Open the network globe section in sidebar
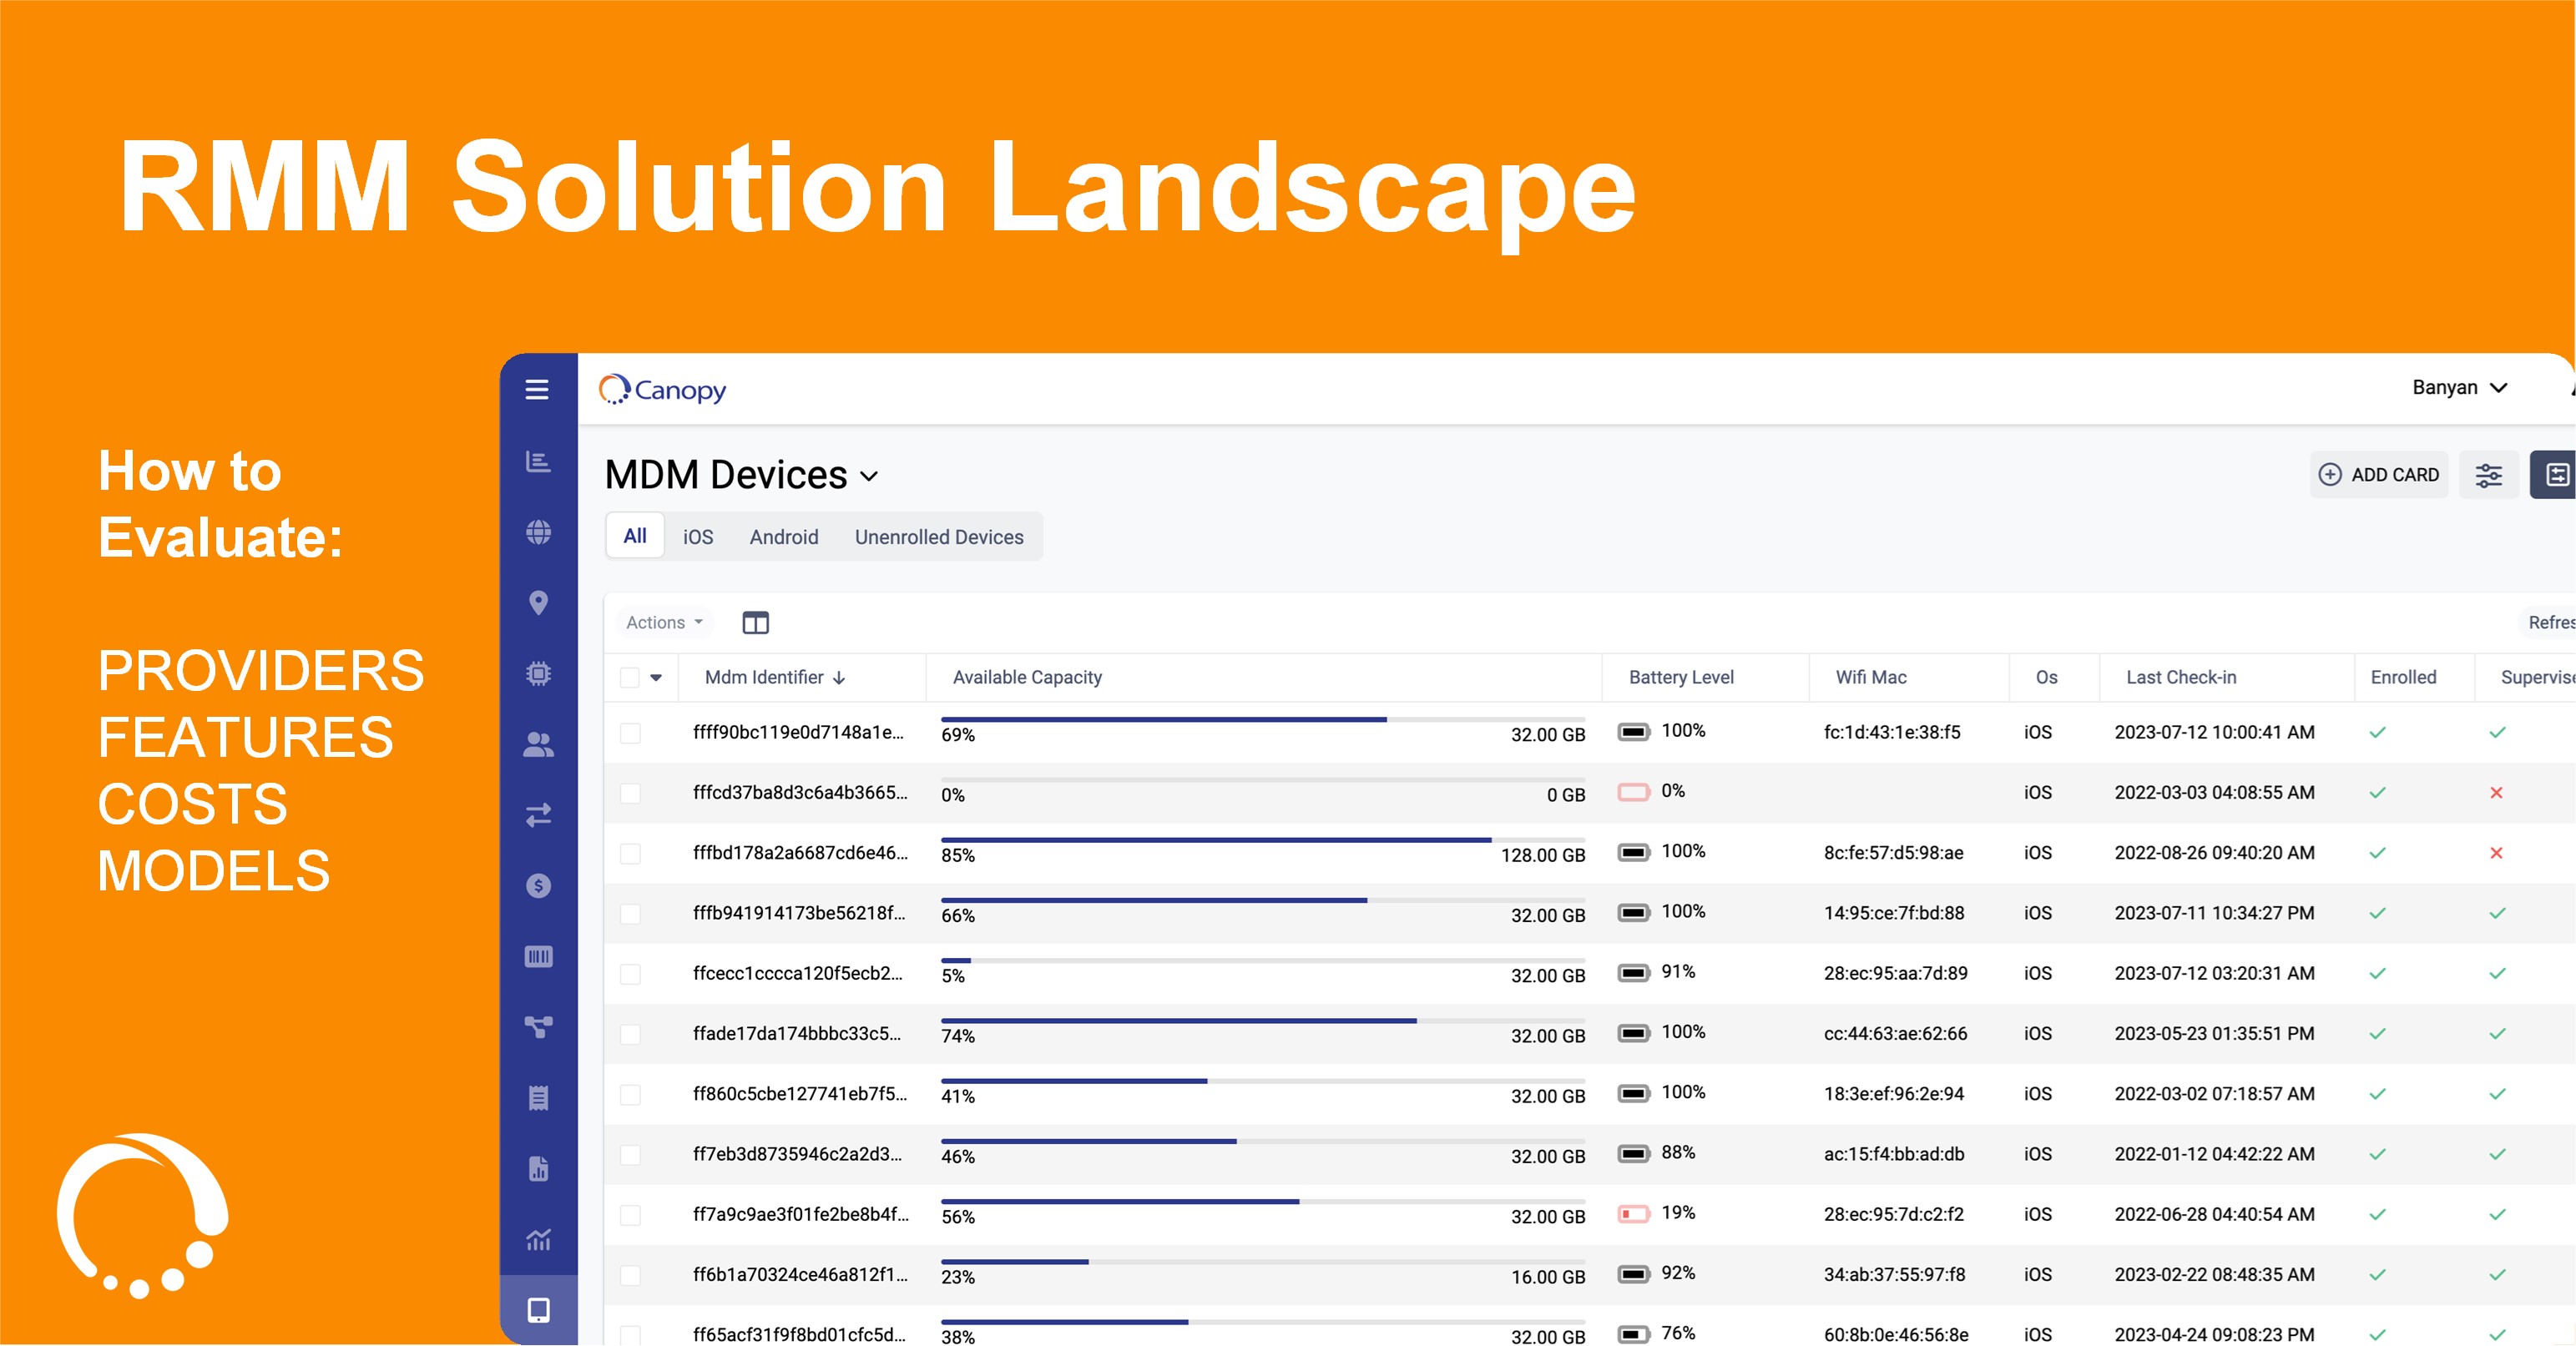Image resolution: width=2576 pixels, height=1346 pixels. (x=538, y=532)
